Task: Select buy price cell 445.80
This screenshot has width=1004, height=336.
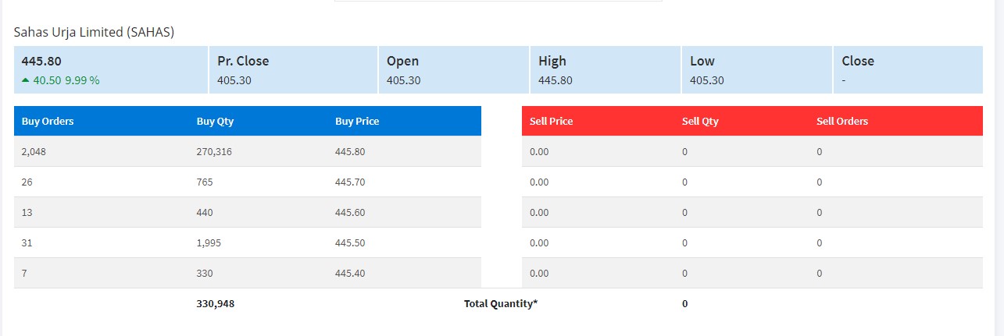Action: pyautogui.click(x=350, y=152)
